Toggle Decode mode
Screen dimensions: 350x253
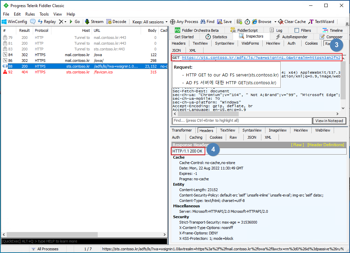[x=116, y=22]
